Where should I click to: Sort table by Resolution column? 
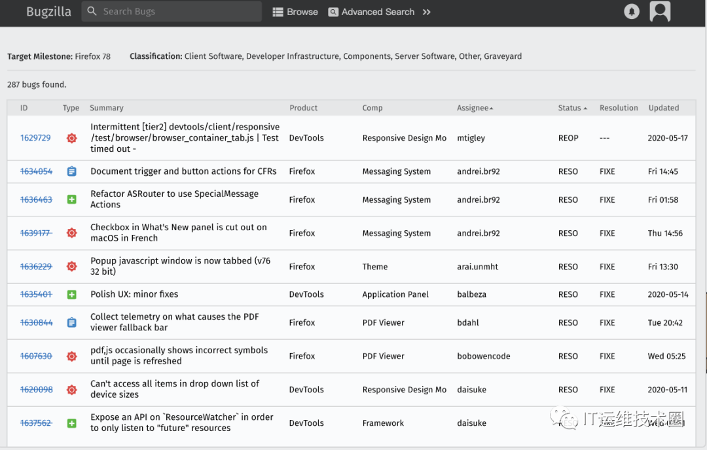click(x=619, y=108)
